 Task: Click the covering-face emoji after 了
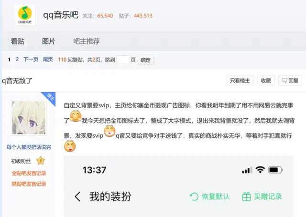point(76,116)
